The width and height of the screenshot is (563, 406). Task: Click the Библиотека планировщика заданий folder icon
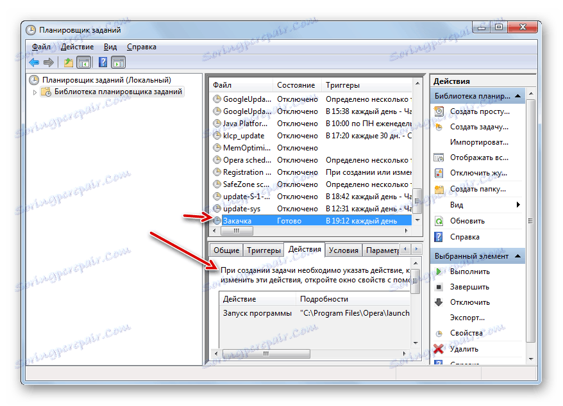[x=46, y=92]
